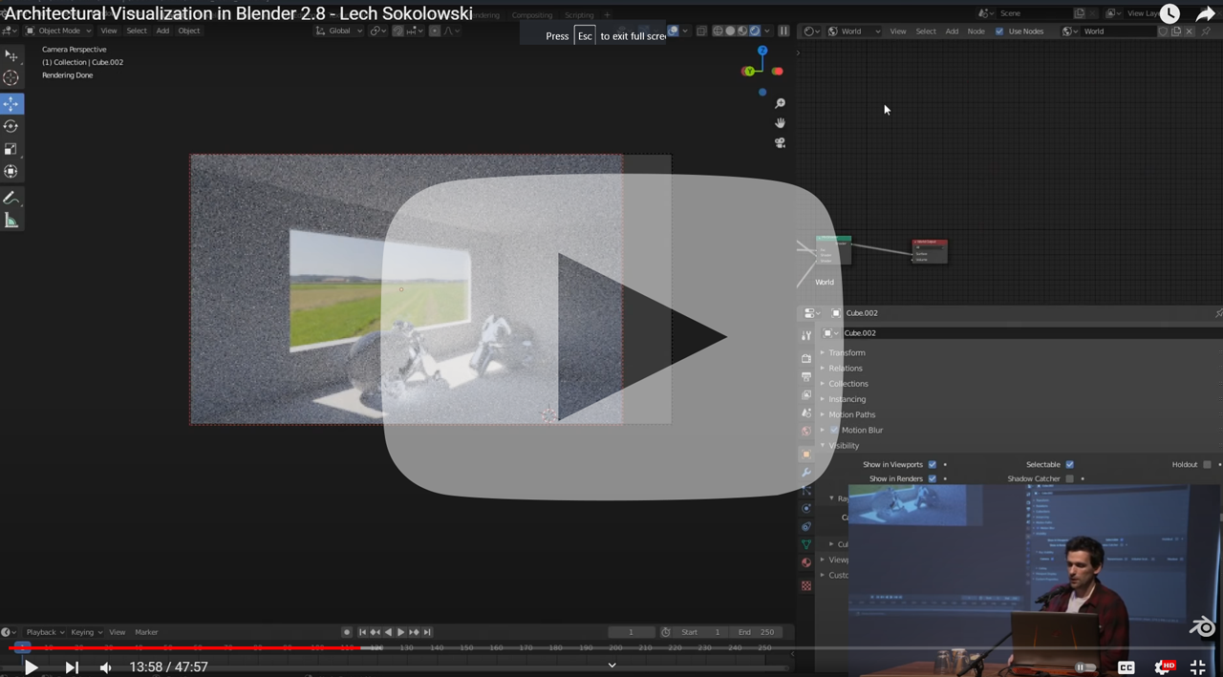Image resolution: width=1223 pixels, height=677 pixels.
Task: Open the Material properties sphere icon
Action: pos(806,562)
